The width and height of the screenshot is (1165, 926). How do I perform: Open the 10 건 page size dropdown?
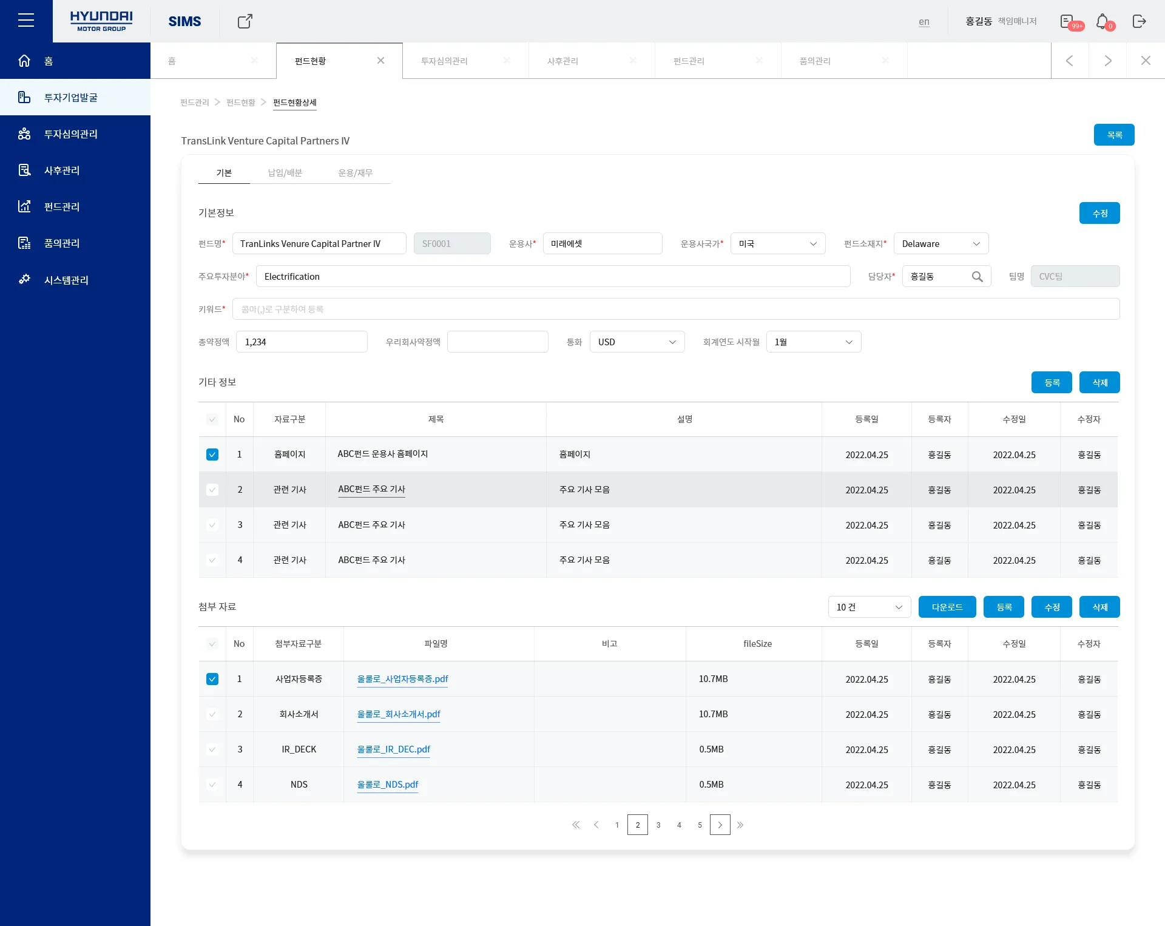point(870,607)
